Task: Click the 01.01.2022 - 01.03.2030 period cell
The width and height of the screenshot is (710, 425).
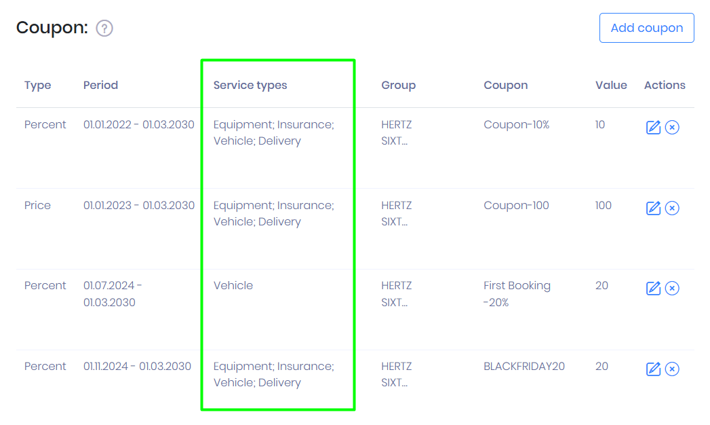Action: pos(139,125)
